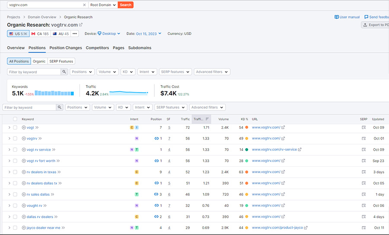The image size is (389, 235).
Task: View SERP snapshot for 'rv dealers dallas tx'
Action: [363, 183]
